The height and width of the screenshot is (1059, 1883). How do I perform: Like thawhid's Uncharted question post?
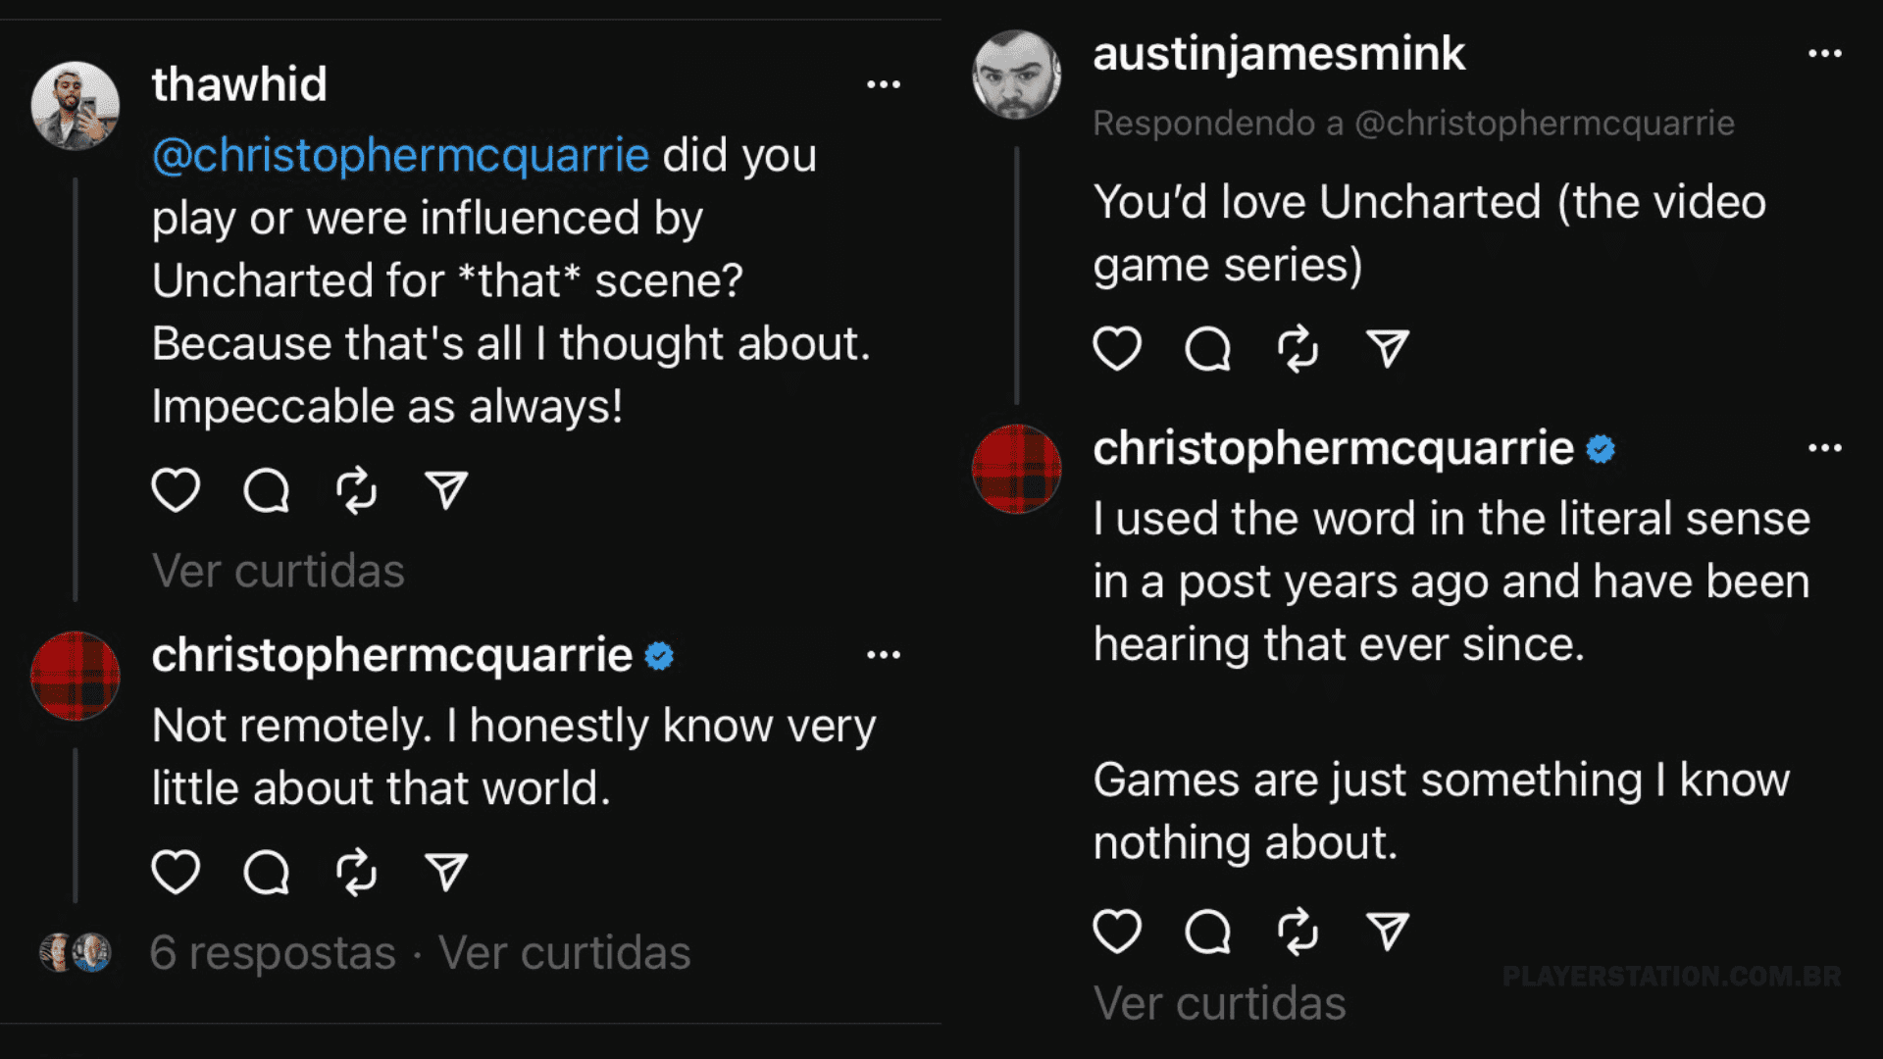[x=176, y=490]
